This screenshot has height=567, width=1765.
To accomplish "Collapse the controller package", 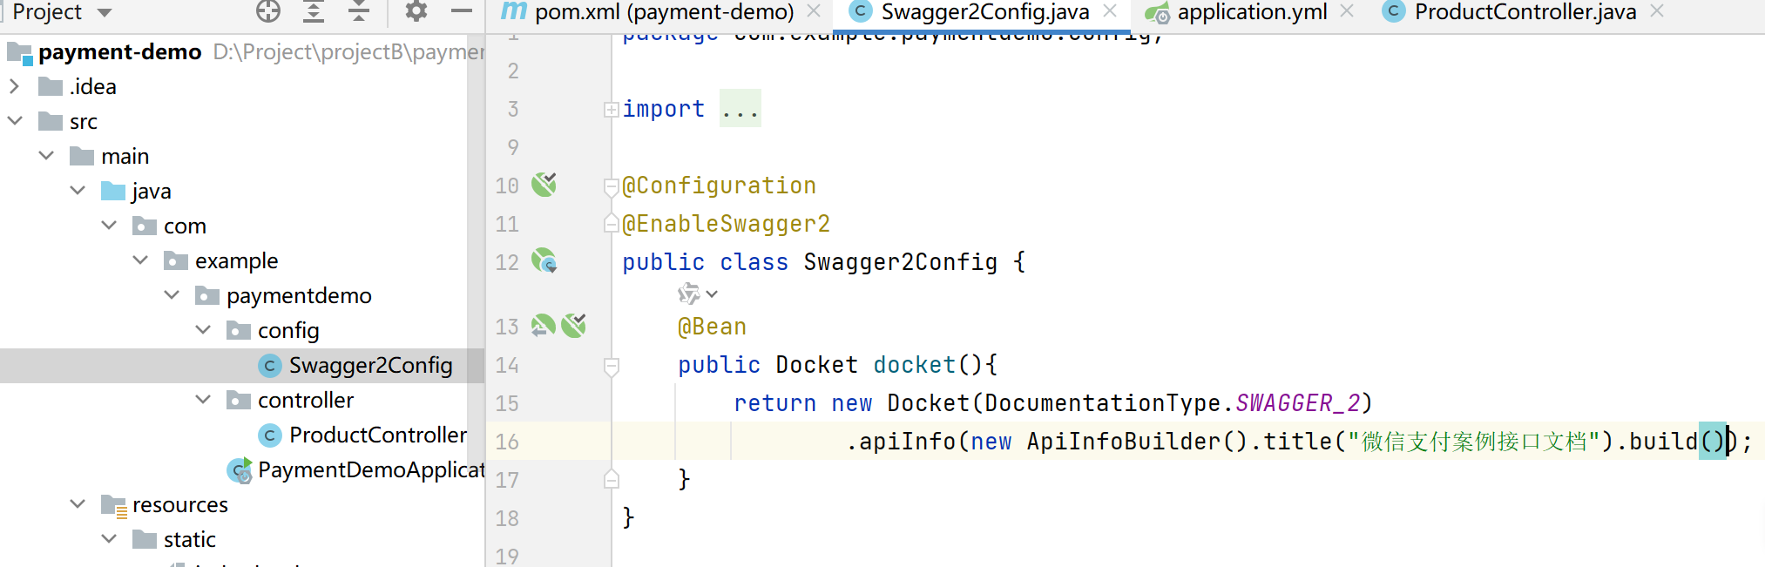I will [x=203, y=400].
